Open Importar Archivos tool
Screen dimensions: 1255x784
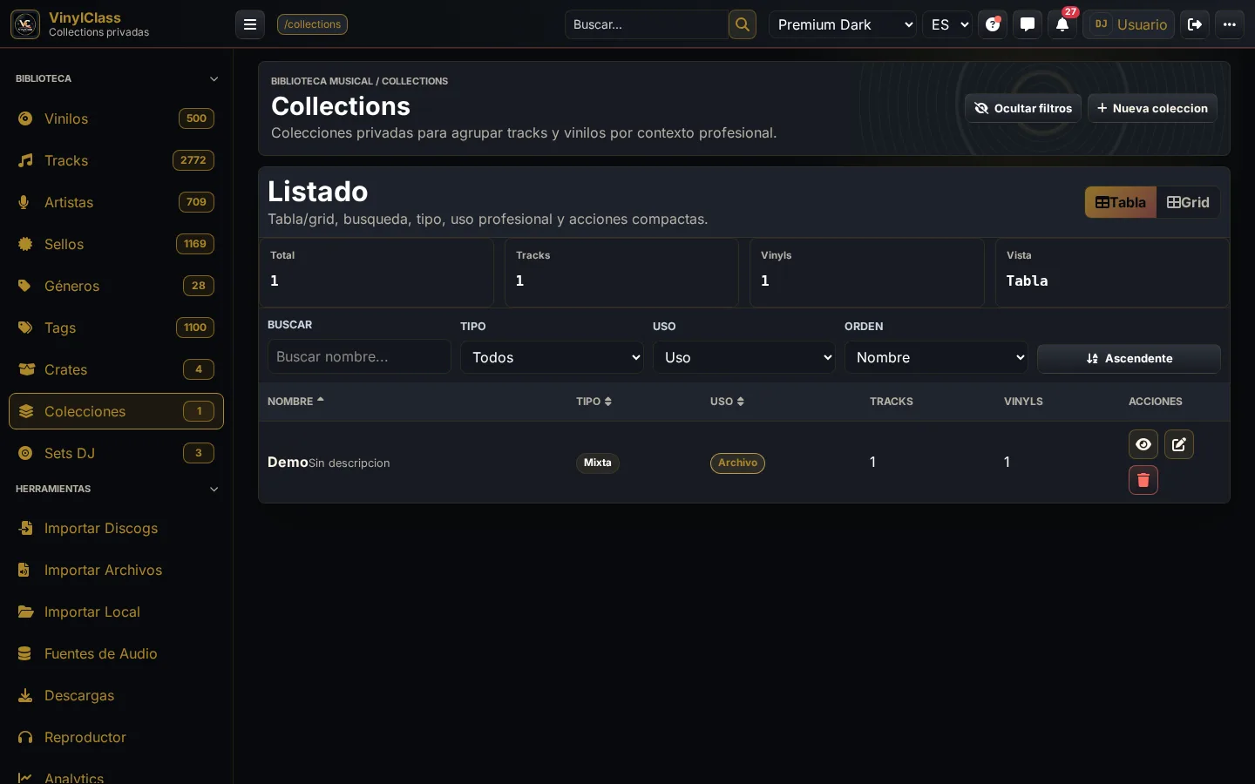[116, 570]
